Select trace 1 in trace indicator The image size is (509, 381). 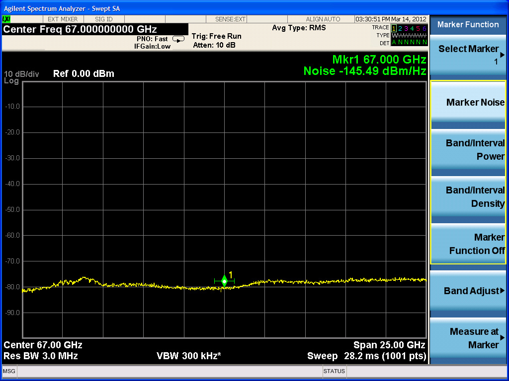coord(395,28)
